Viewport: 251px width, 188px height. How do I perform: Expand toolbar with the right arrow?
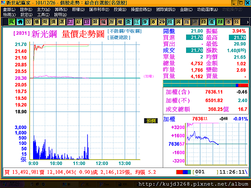(248, 22)
